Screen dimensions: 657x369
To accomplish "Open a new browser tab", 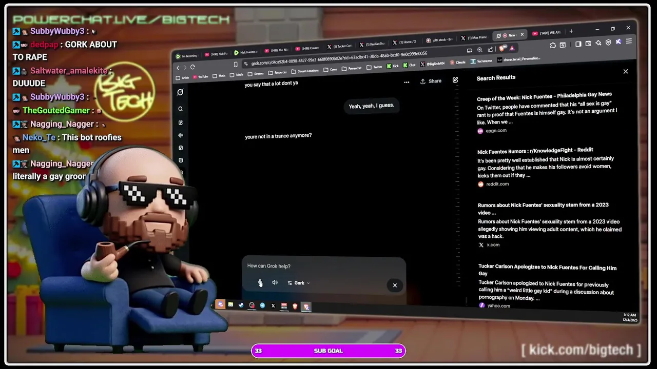I will [571, 31].
